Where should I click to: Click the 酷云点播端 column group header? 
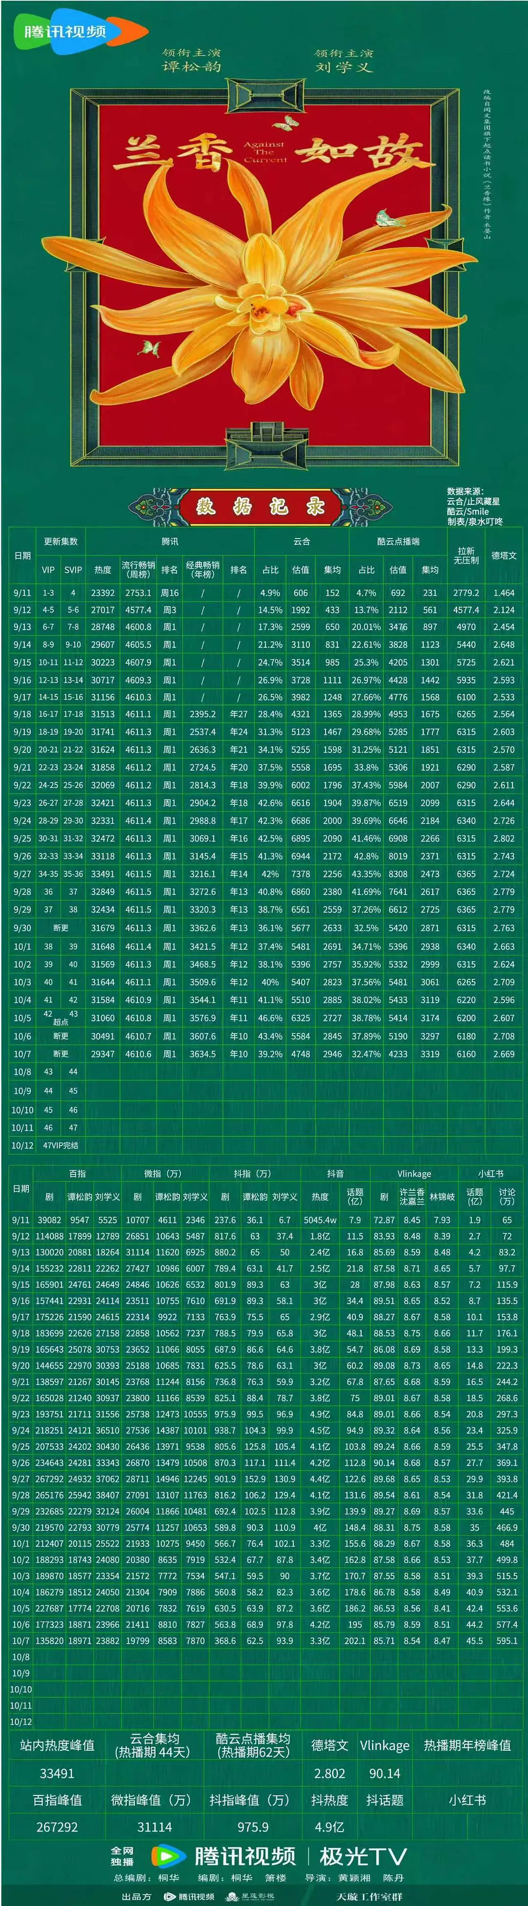398,541
